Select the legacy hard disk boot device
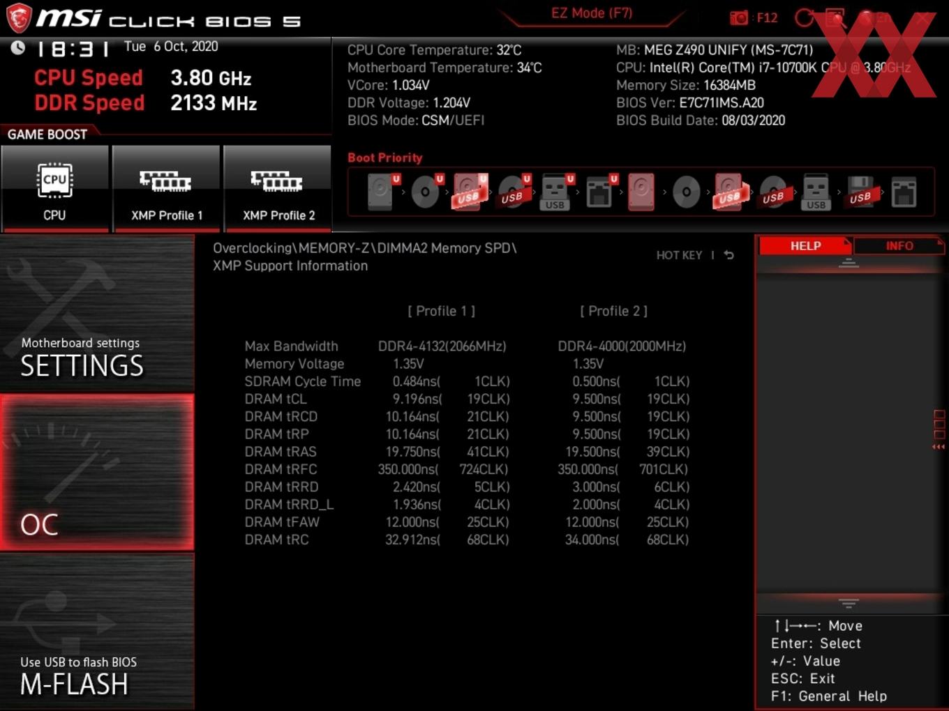Screen dimensions: 949x711 pos(641,192)
